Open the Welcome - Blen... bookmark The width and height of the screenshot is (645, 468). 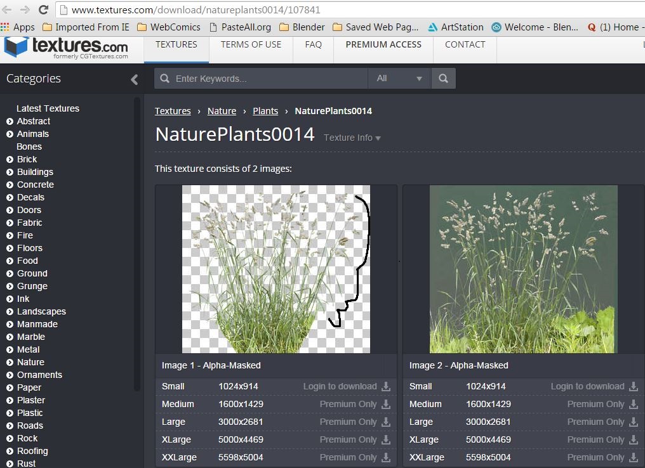click(x=535, y=27)
